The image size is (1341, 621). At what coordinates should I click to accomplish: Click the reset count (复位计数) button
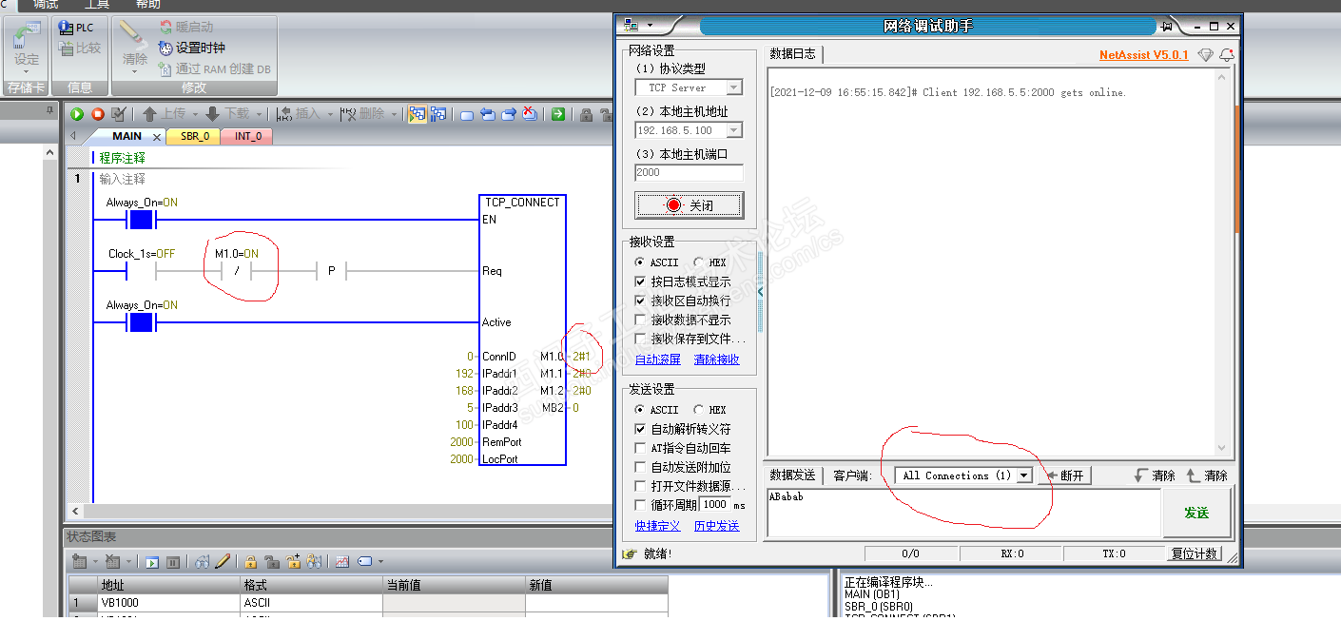click(x=1195, y=553)
